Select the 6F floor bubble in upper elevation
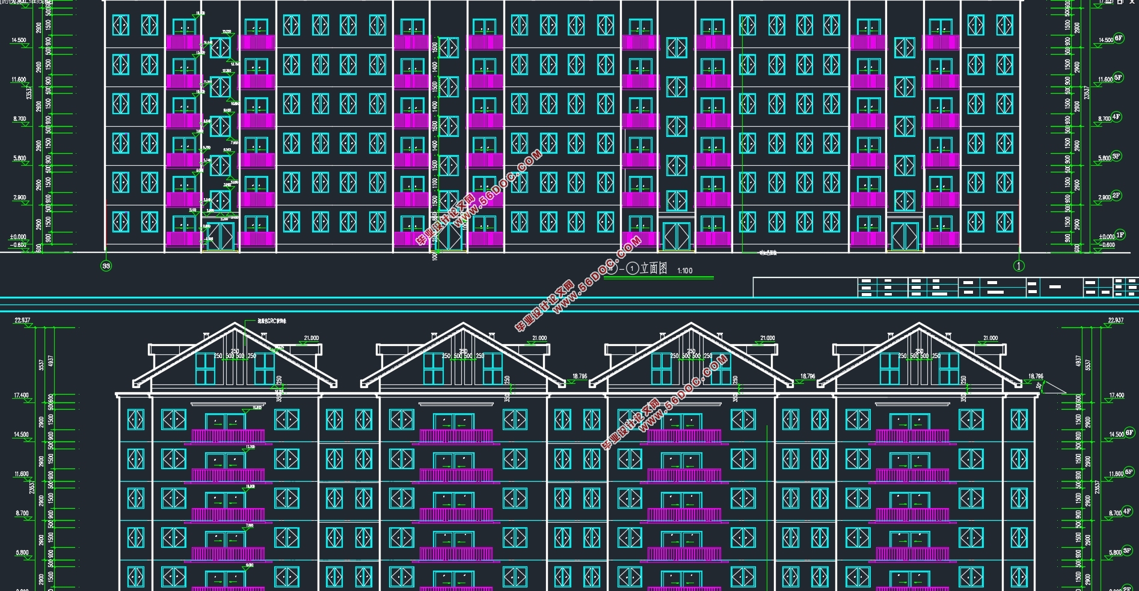Image resolution: width=1139 pixels, height=591 pixels. pyautogui.click(x=1119, y=38)
